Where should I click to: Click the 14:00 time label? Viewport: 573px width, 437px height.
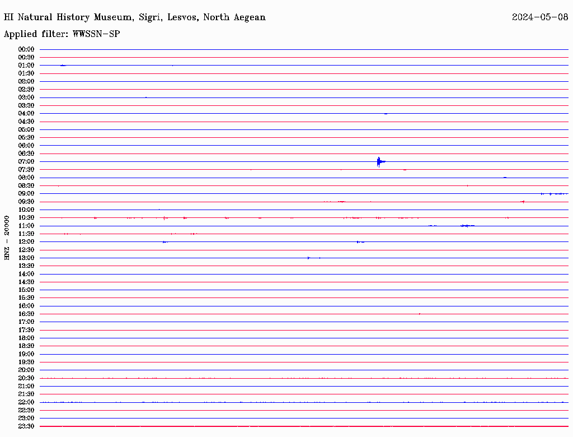pyautogui.click(x=26, y=274)
